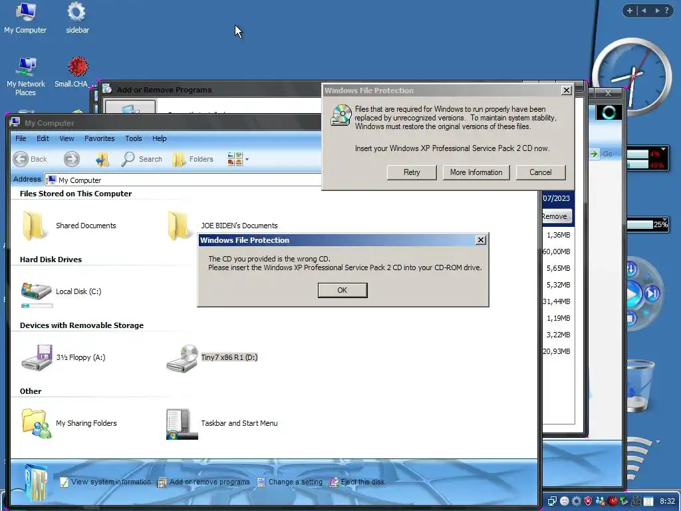The height and width of the screenshot is (511, 681).
Task: Launch the Small.CHA red virus icon
Action: (74, 72)
